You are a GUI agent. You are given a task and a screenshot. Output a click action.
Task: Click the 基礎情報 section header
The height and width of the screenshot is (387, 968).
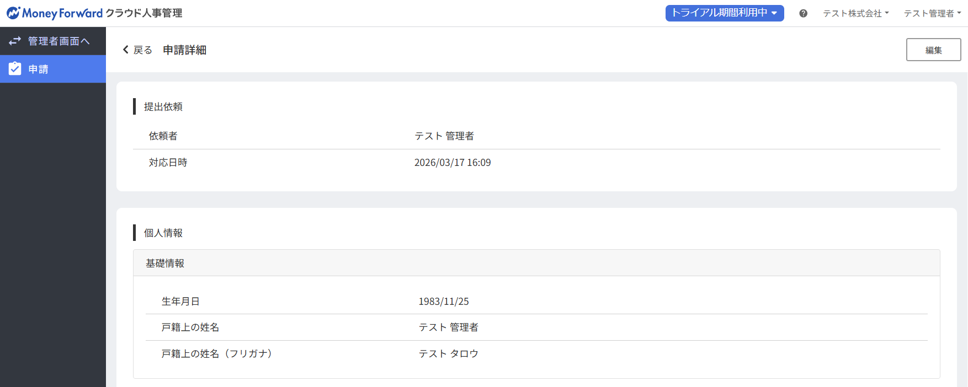165,263
